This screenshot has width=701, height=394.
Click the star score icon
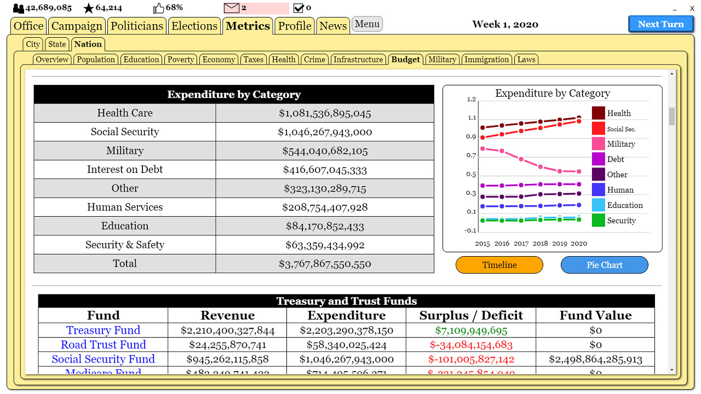pyautogui.click(x=88, y=8)
